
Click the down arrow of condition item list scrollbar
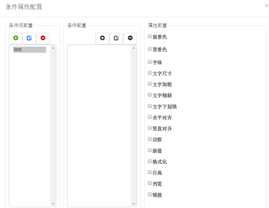pyautogui.click(x=53, y=204)
